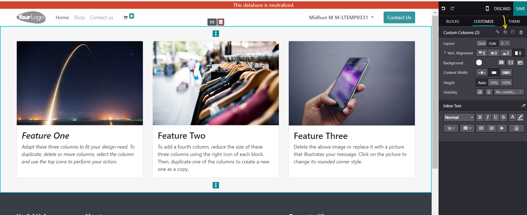This screenshot has width=527, height=215.
Task: Switch to the BLOCKS tab
Action: [x=453, y=21]
